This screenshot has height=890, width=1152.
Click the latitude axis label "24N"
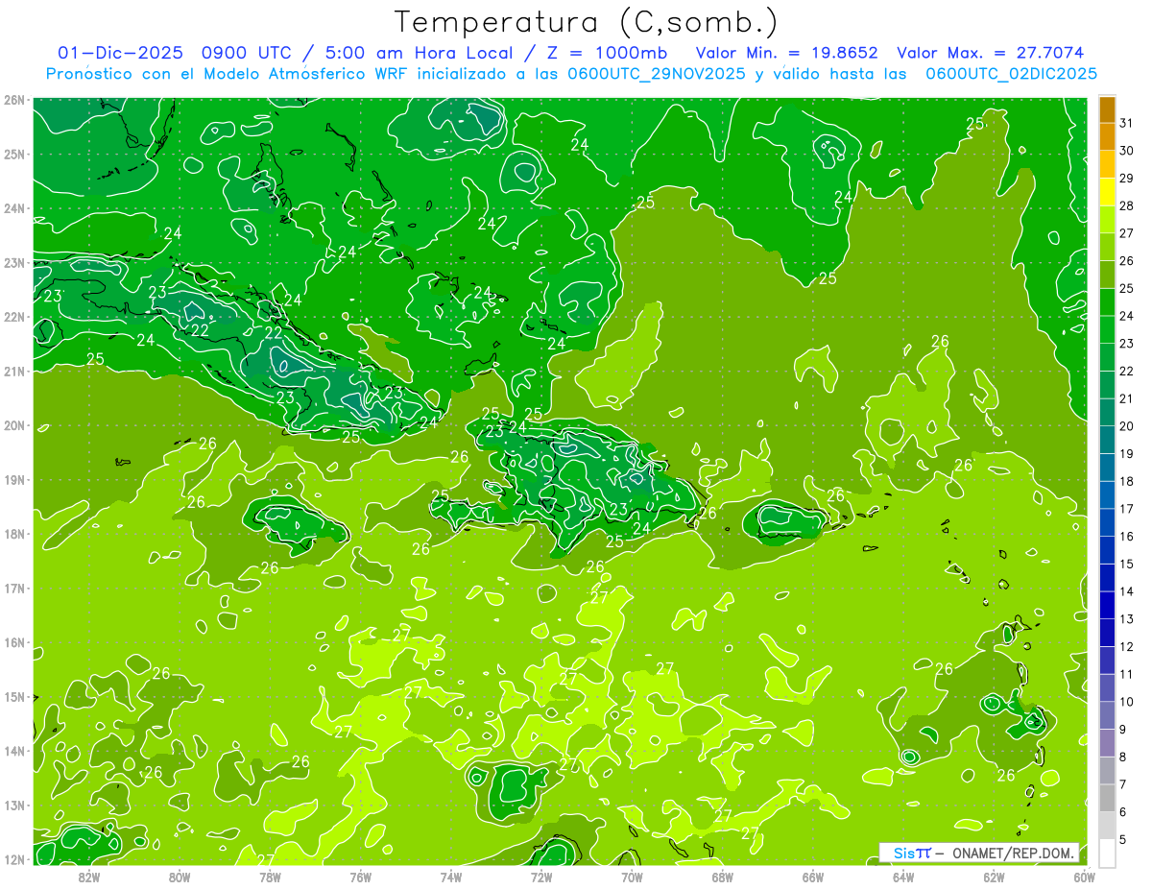click(14, 208)
